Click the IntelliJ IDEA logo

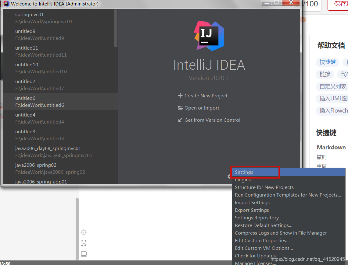209,36
